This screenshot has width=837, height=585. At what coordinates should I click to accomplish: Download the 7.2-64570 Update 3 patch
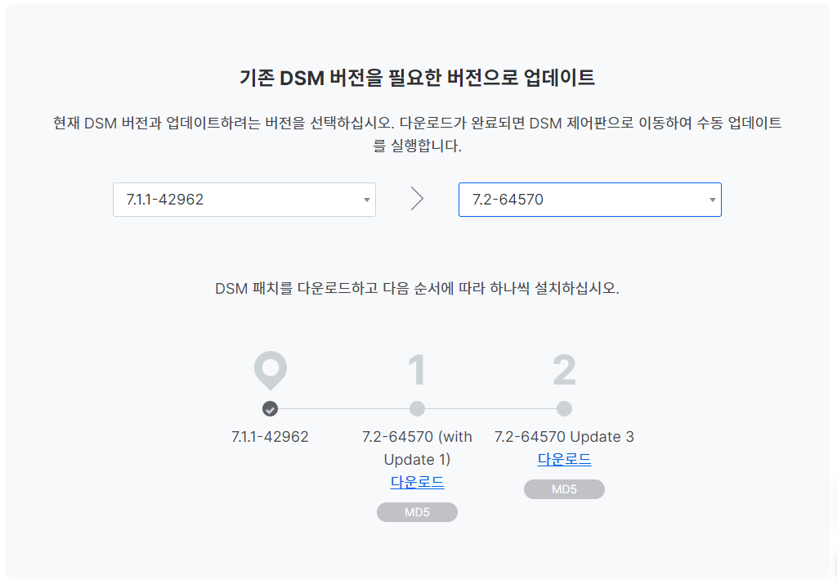tap(564, 459)
